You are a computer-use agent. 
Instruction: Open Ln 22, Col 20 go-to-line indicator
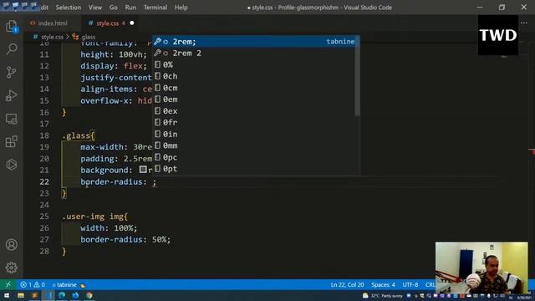click(347, 284)
